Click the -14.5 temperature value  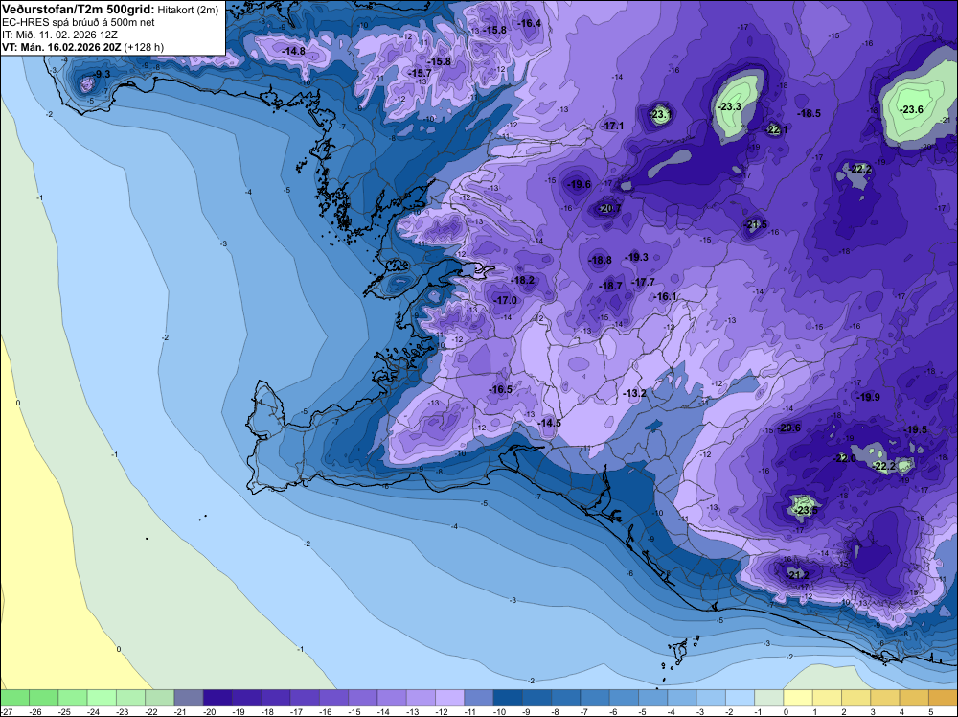(549, 423)
